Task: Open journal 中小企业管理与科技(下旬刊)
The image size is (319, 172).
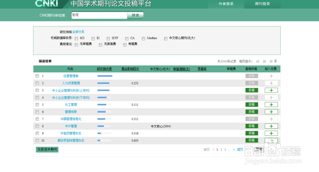Action: [x=71, y=98]
